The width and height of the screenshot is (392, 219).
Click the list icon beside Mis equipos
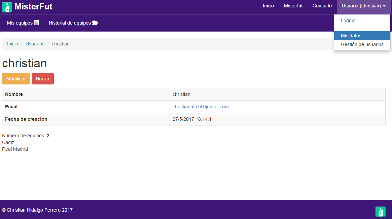pos(36,23)
